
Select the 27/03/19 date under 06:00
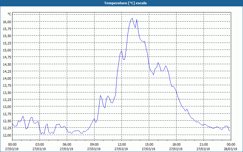pos(67,149)
